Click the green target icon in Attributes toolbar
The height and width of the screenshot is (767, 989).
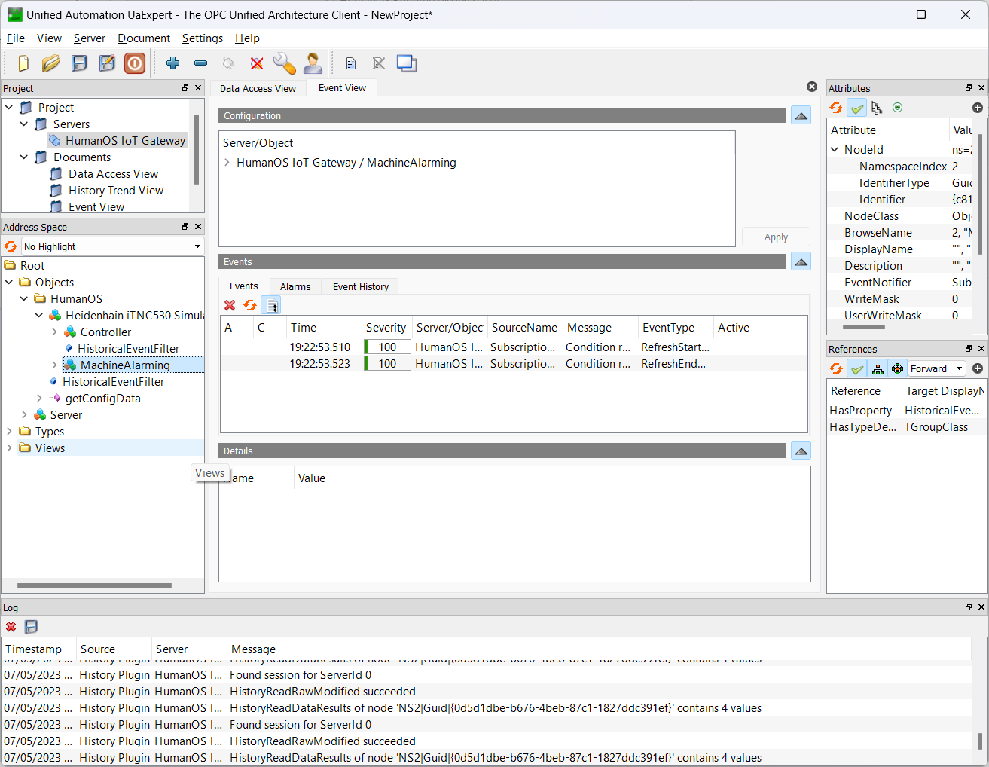897,108
